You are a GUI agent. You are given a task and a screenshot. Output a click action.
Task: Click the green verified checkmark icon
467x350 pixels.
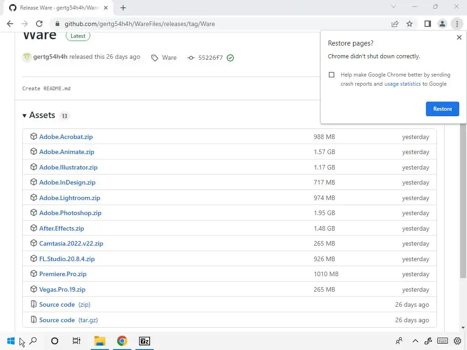point(230,58)
